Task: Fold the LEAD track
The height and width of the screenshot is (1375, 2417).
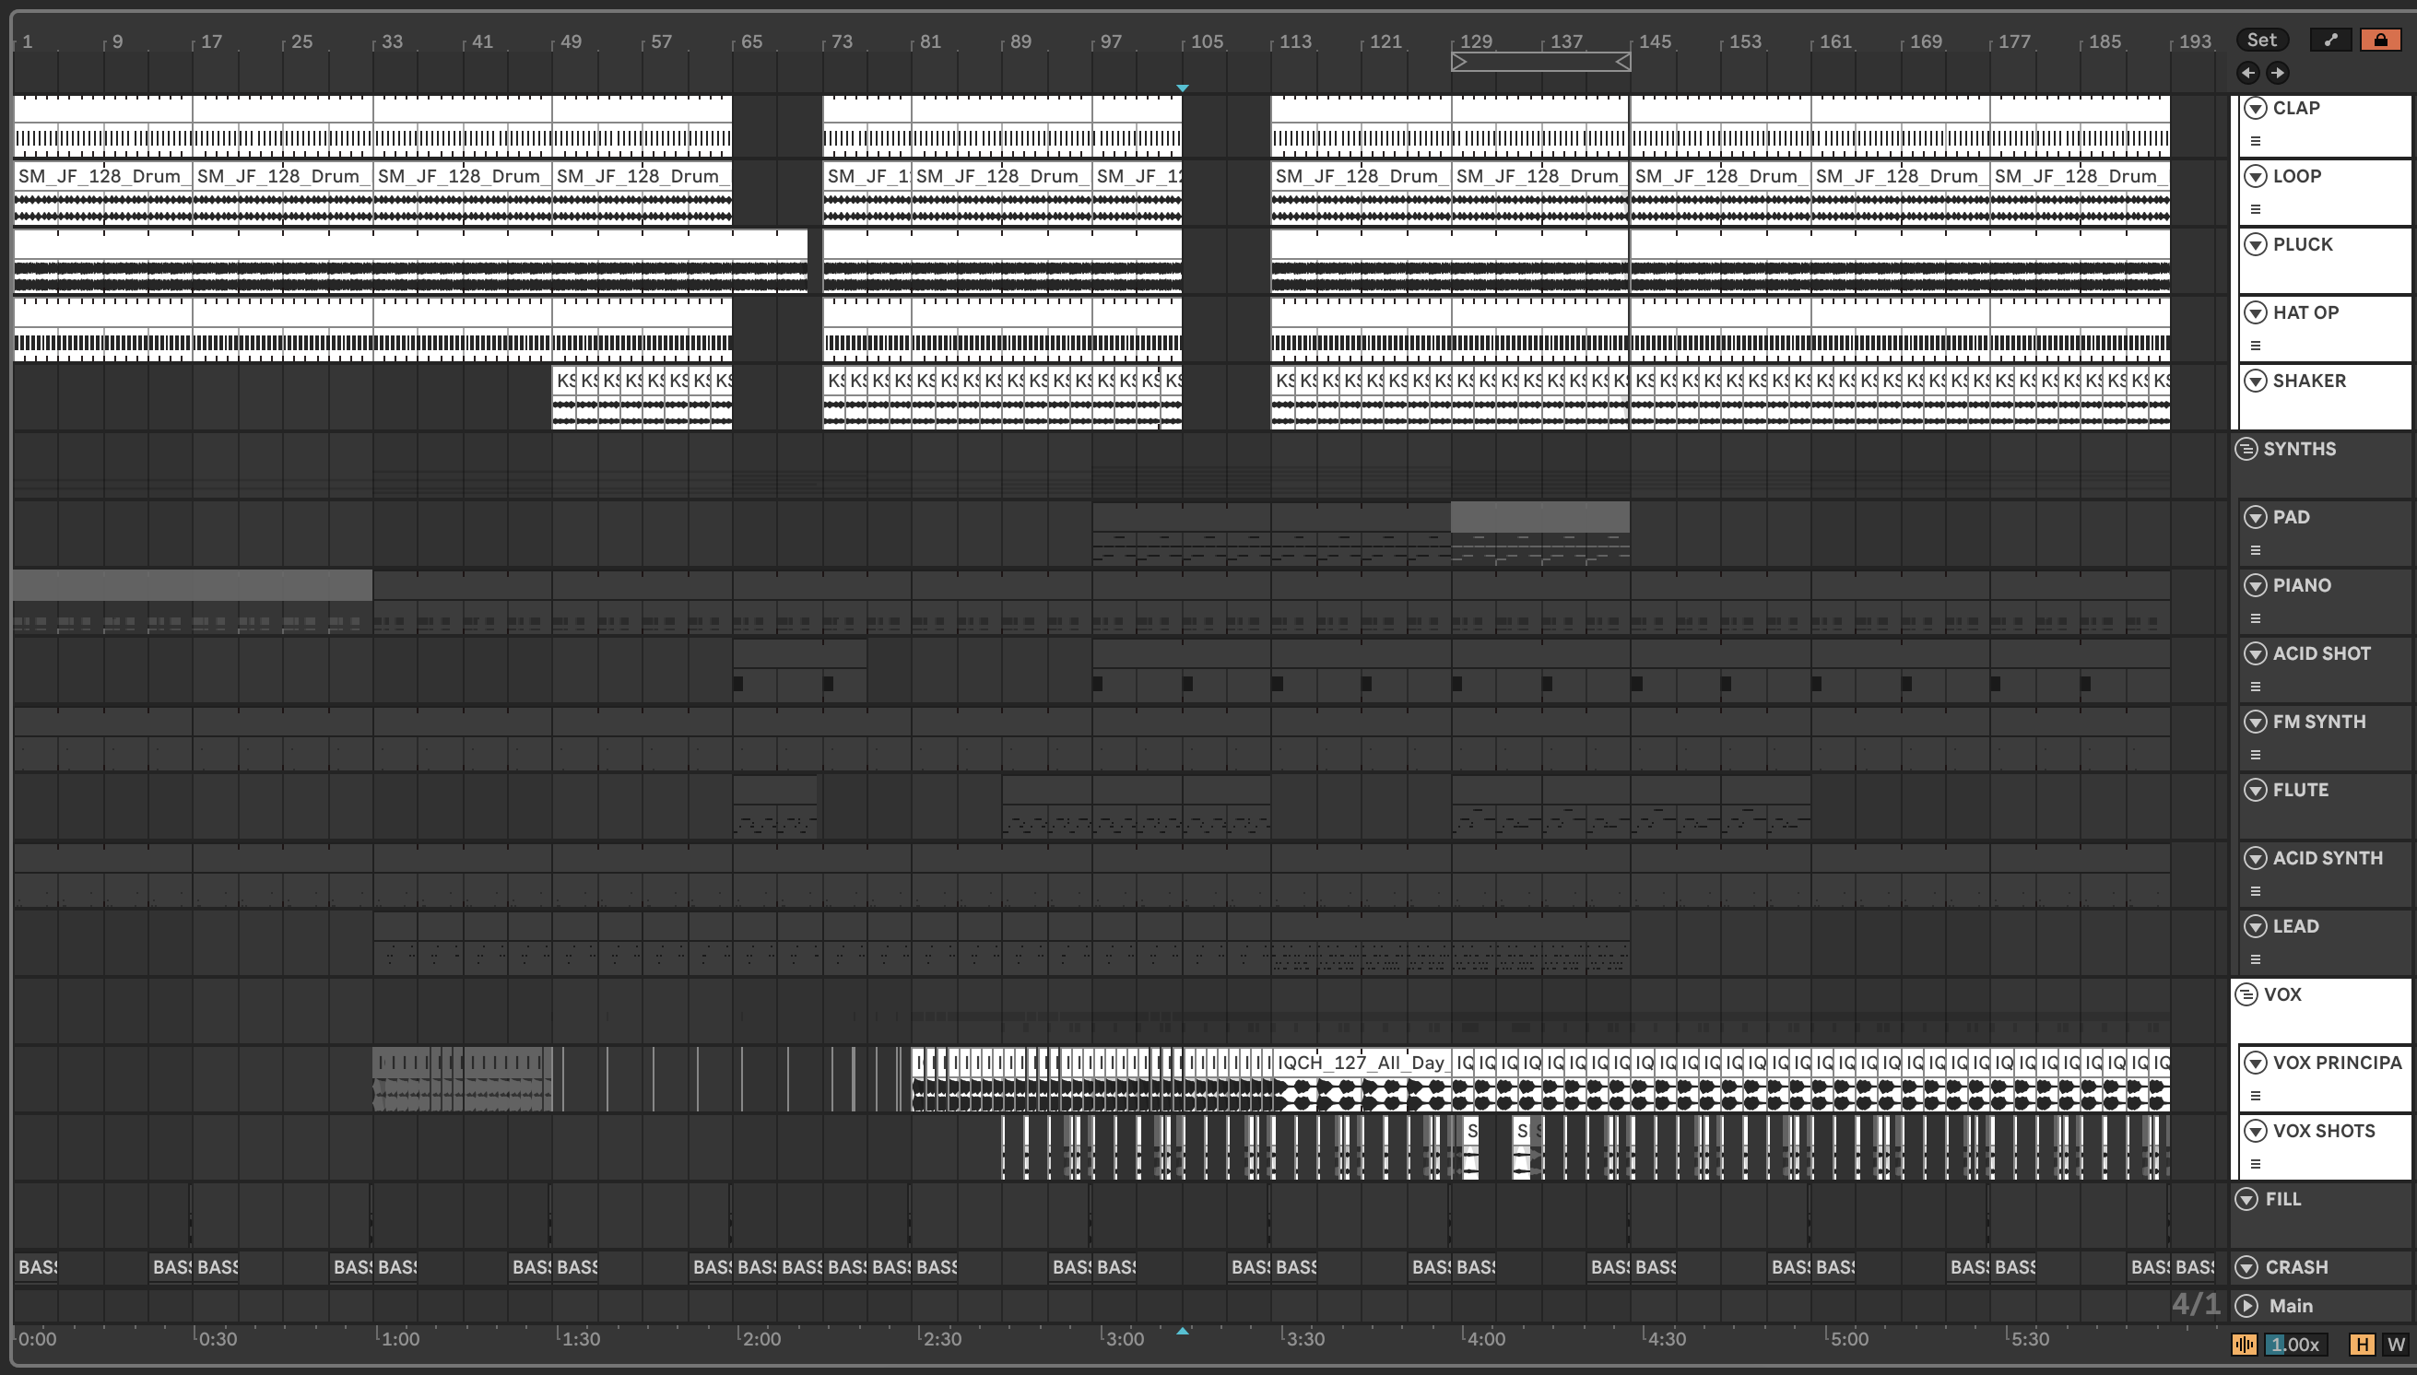Action: pyautogui.click(x=2256, y=926)
